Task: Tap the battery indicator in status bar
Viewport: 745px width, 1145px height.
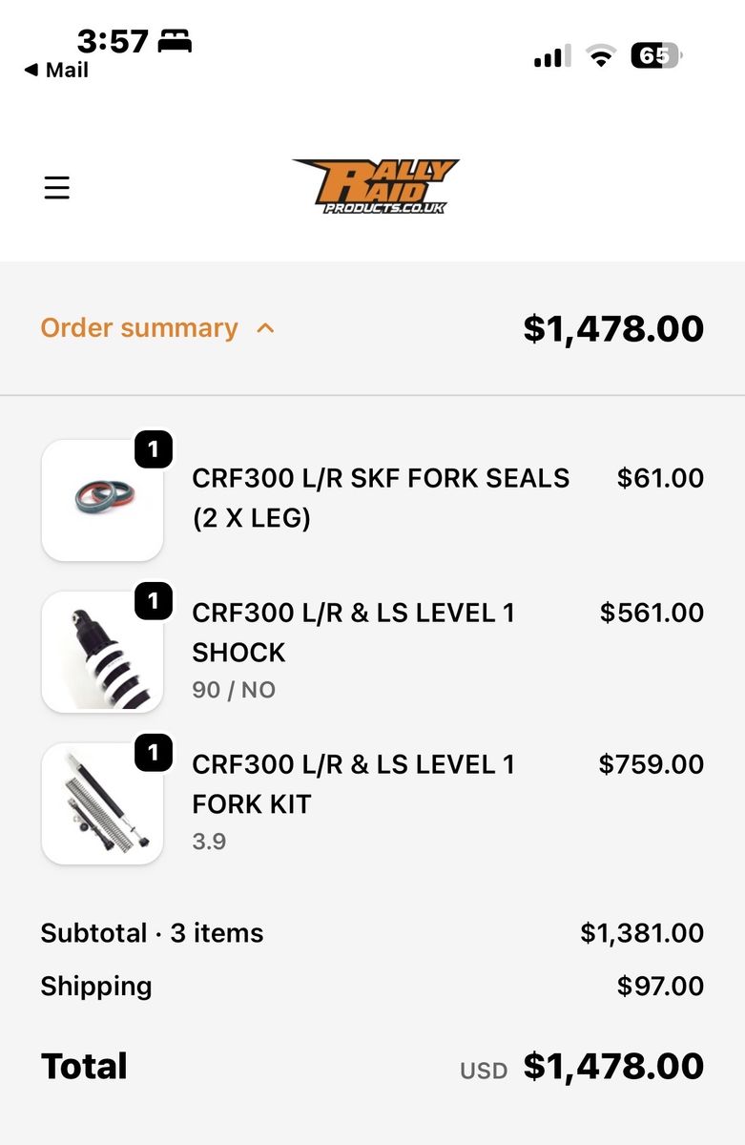Action: [655, 56]
